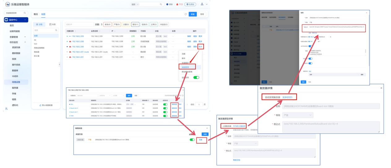The image size is (391, 168).
Task: Collapse the 综合监控 sidebar group
Action: click(x=25, y=42)
